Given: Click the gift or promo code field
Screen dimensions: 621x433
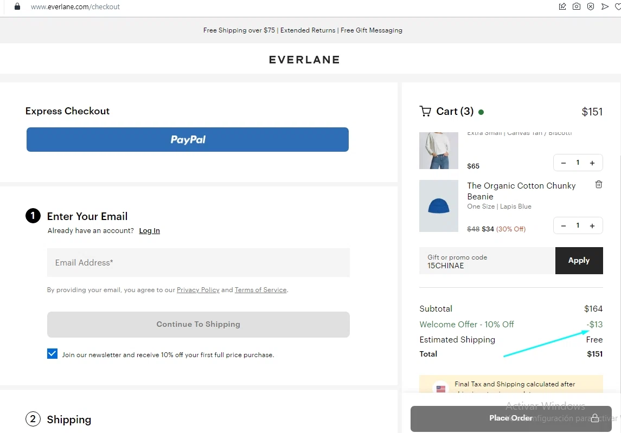Looking at the screenshot, I should click(x=487, y=261).
